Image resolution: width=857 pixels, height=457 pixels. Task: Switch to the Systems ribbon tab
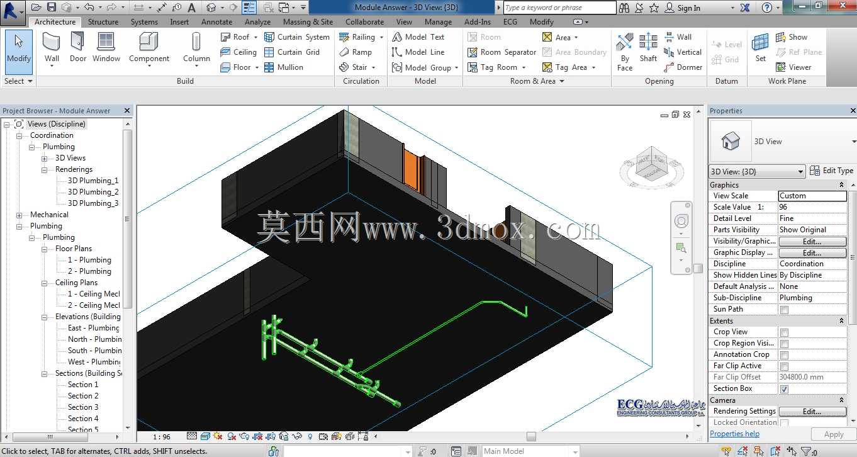[145, 21]
